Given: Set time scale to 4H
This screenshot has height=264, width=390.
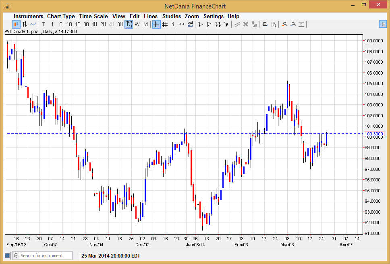Looking at the screenshot, I should point(112,24).
